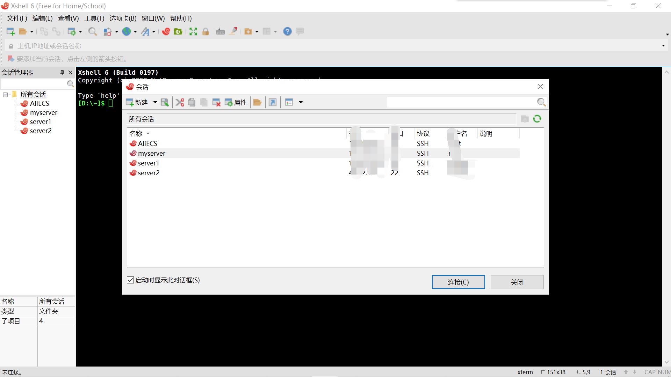Open the 文件(F) menu
Viewport: 671px width, 377px height.
click(17, 18)
